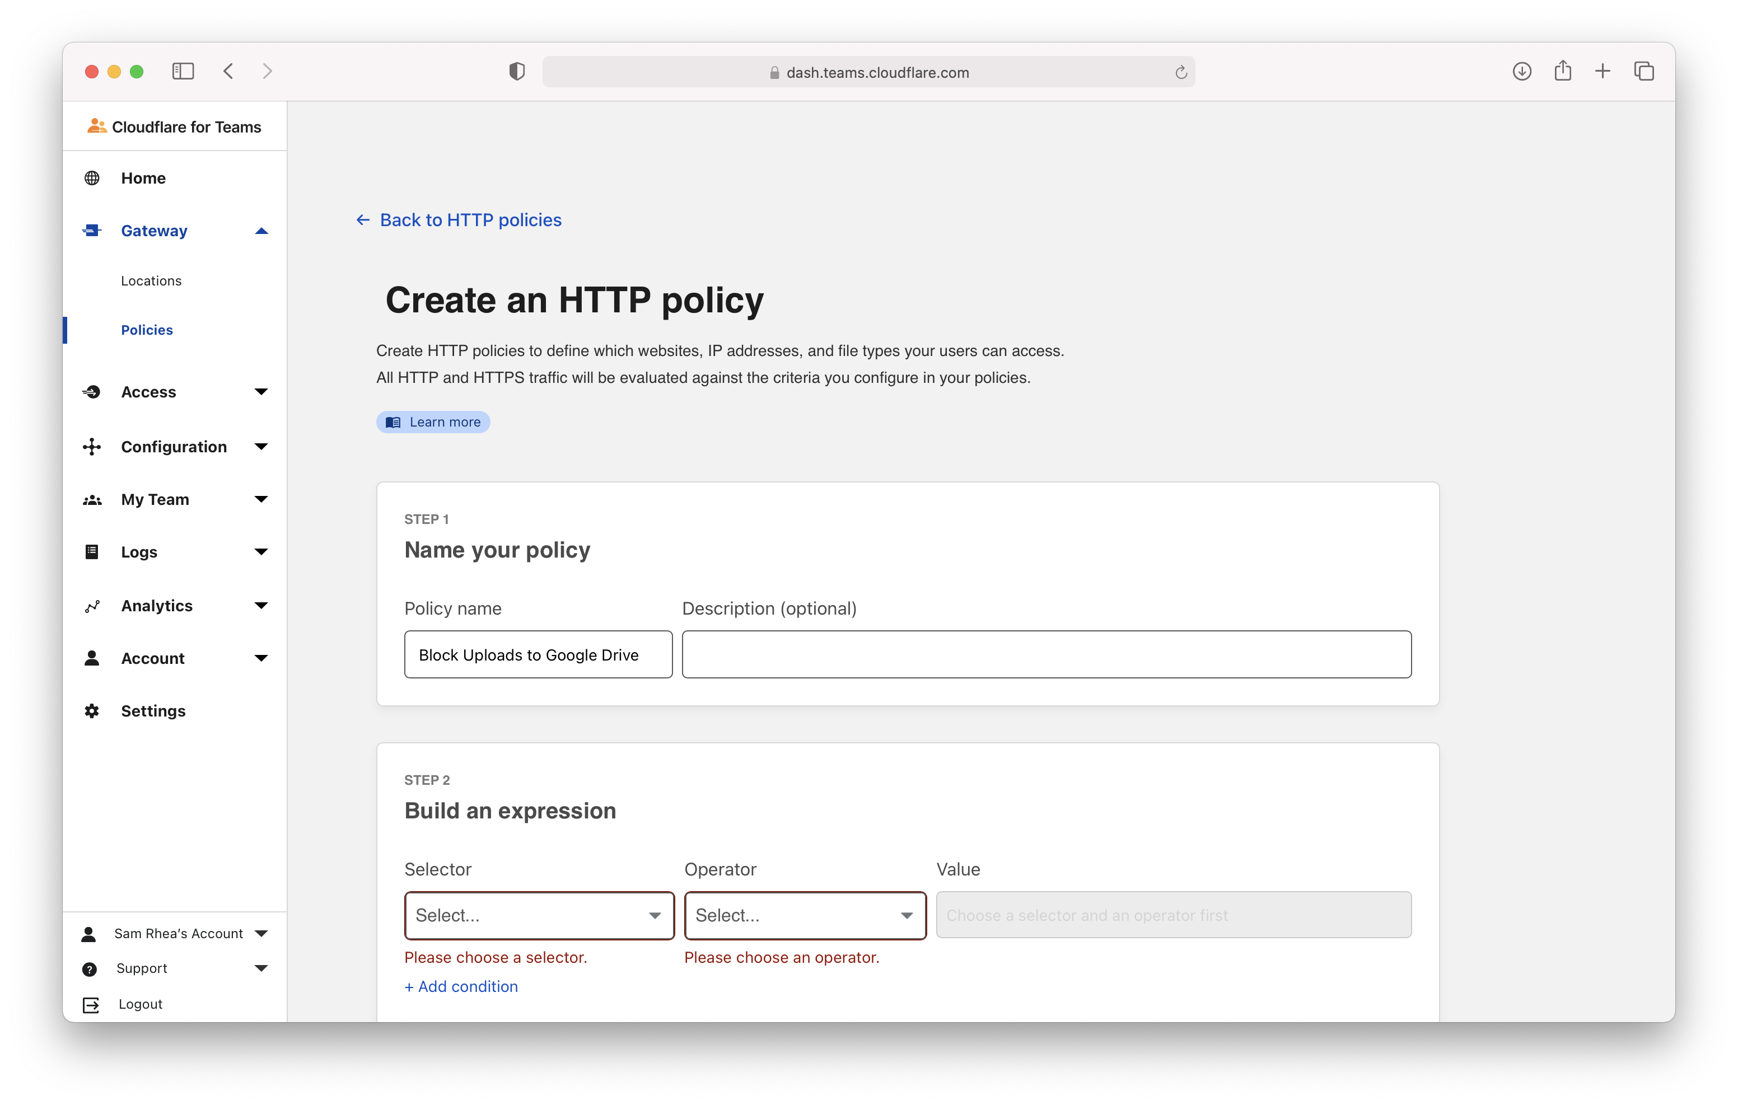Select the Analytics chart icon
The image size is (1738, 1105).
(x=92, y=605)
